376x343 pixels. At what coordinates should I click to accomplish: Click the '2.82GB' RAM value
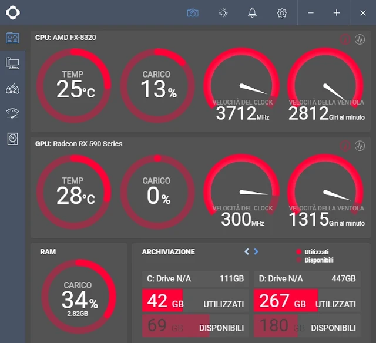pyautogui.click(x=78, y=314)
